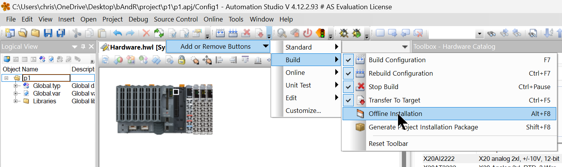Open the Unit Test submenu
The height and width of the screenshot is (167, 562).
(306, 85)
